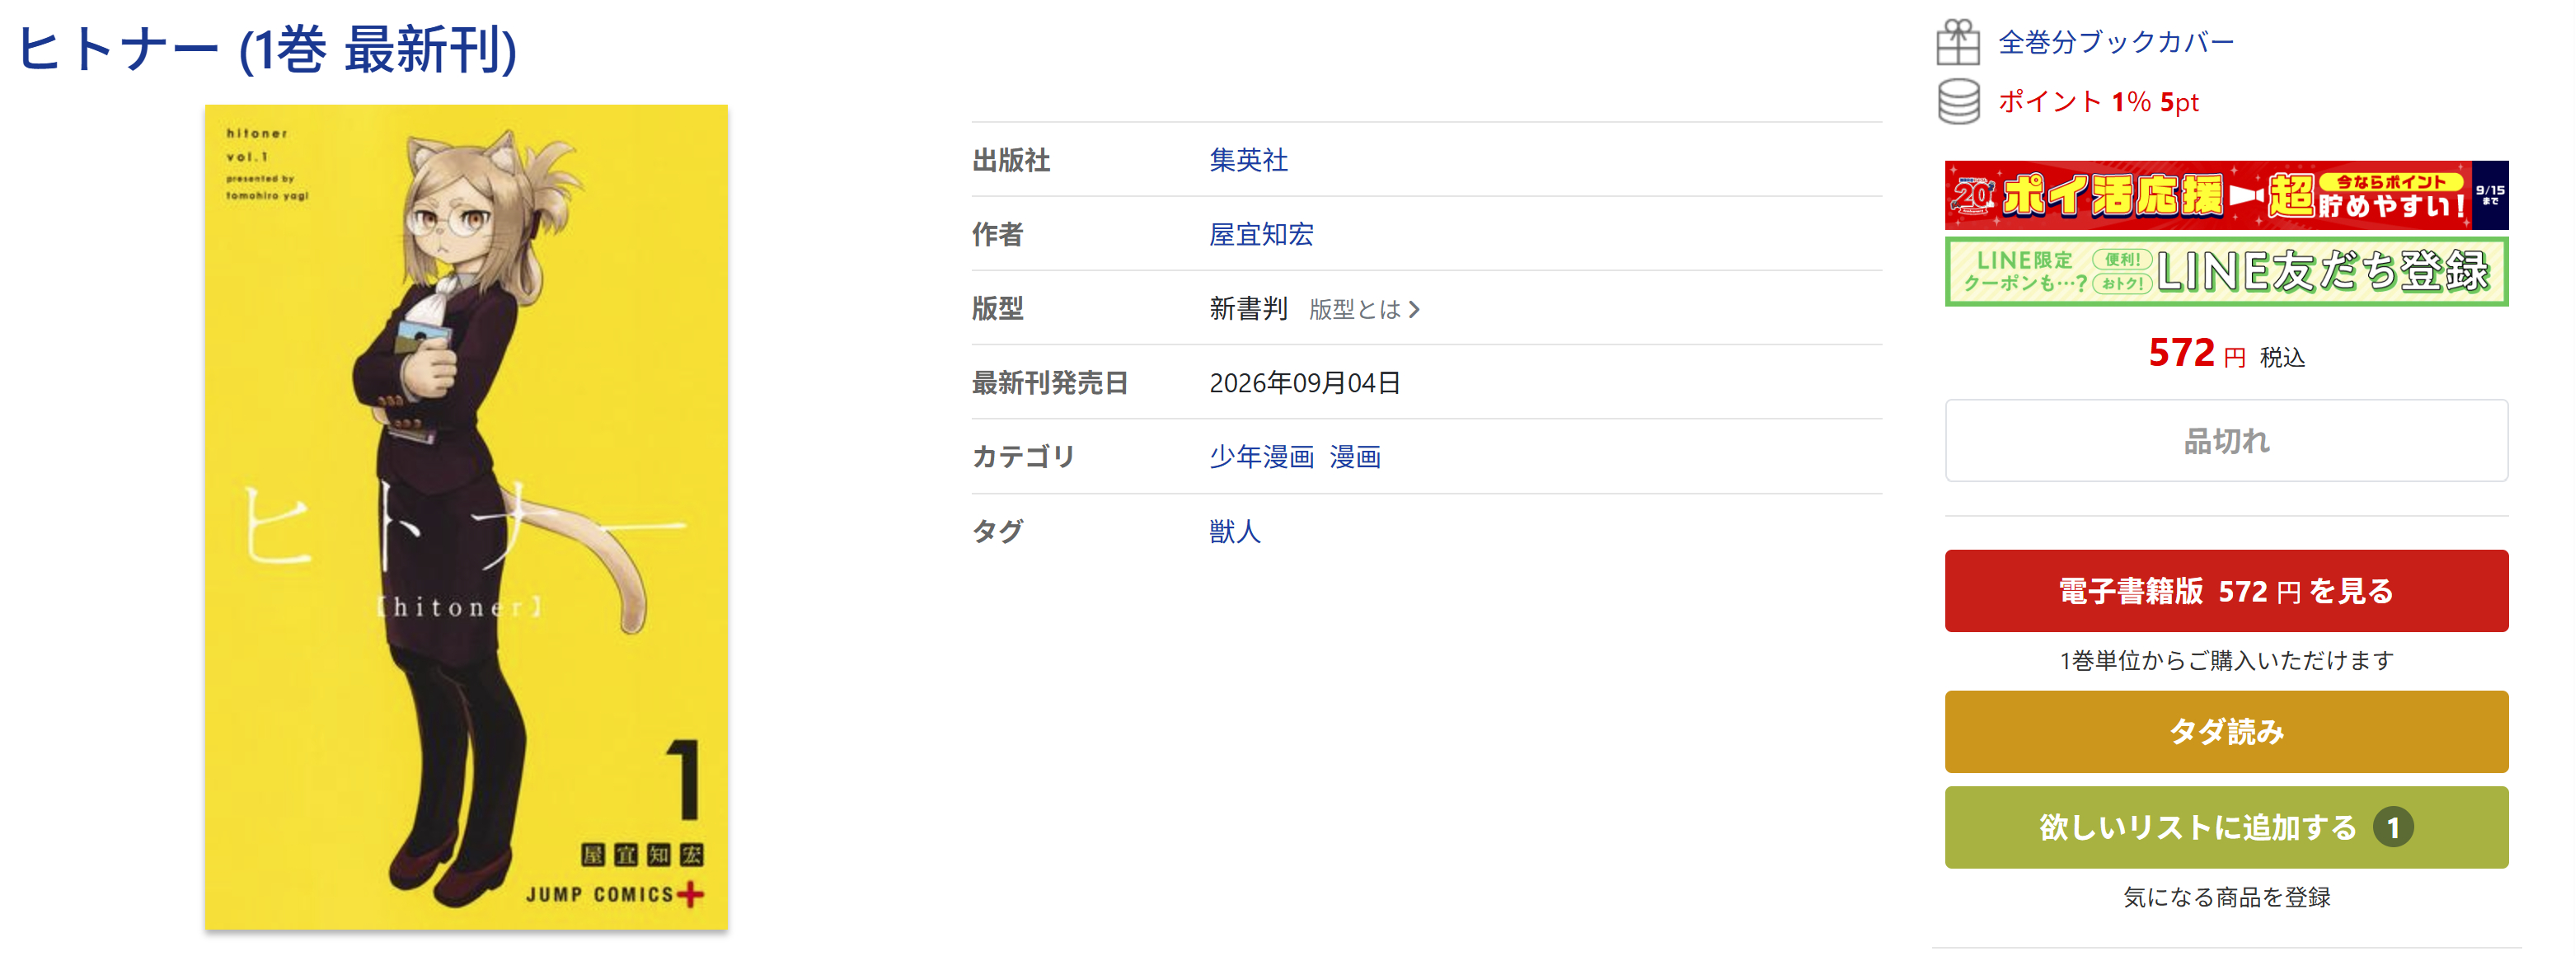The height and width of the screenshot is (956, 2575).
Task: Open author link 屋宜知宏
Action: [x=1260, y=235]
